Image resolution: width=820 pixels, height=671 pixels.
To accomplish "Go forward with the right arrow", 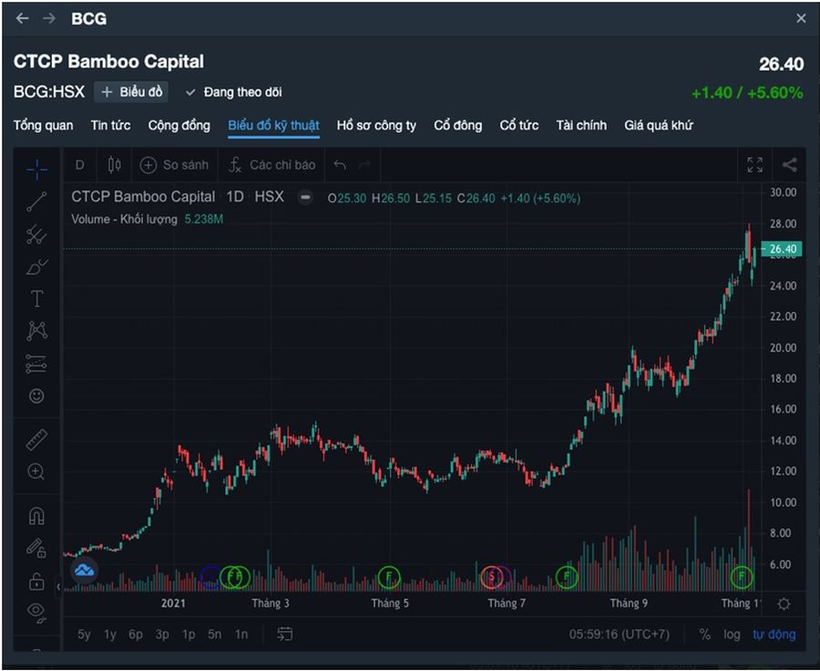I will [x=49, y=18].
